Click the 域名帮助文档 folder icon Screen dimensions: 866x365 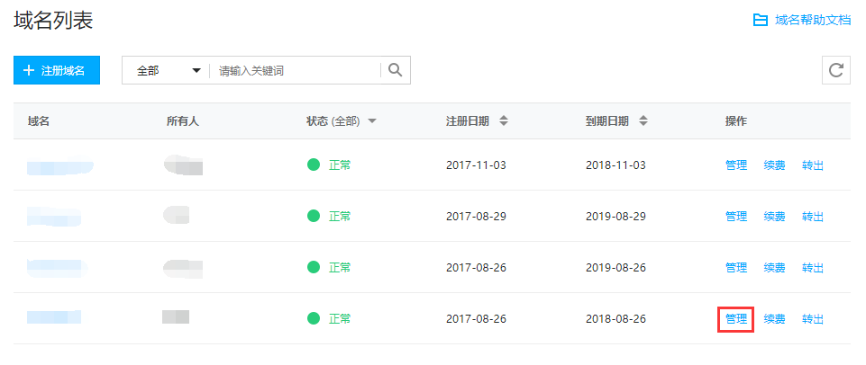pos(761,20)
